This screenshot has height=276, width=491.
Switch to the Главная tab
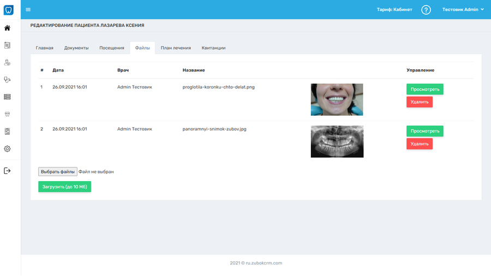[x=45, y=48]
